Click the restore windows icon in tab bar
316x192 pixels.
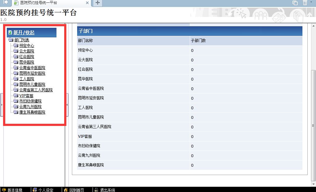pos(295,2)
